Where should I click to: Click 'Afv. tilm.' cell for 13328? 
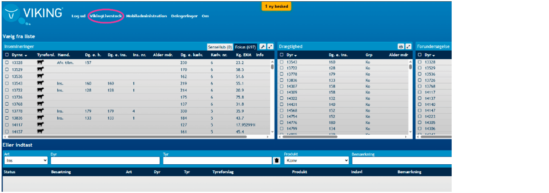(65, 63)
